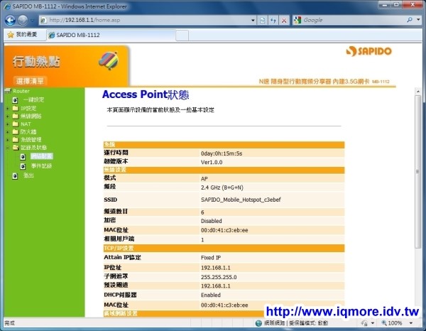Image resolution: width=426 pixels, height=331 pixels.
Task: Click the 登出 logout item
Action: pyautogui.click(x=28, y=175)
